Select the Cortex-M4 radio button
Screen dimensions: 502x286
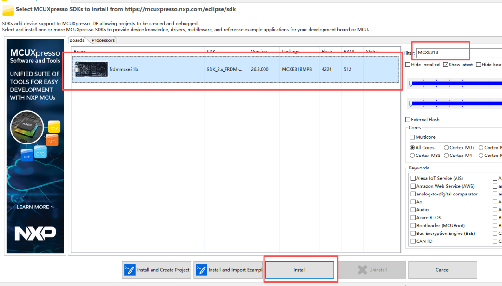click(446, 156)
